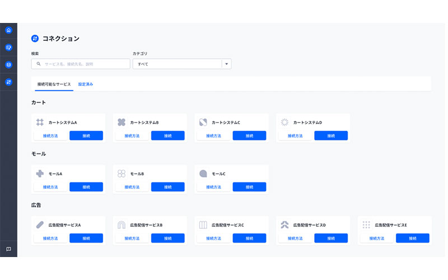The width and height of the screenshot is (448, 280).
Task: Select the 接続可能なサービス tab
Action: click(x=54, y=85)
